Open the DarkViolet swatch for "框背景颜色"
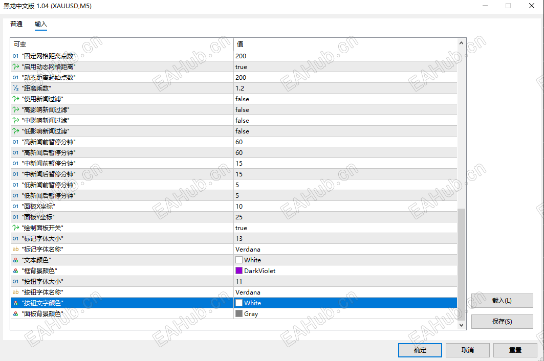 coord(238,271)
